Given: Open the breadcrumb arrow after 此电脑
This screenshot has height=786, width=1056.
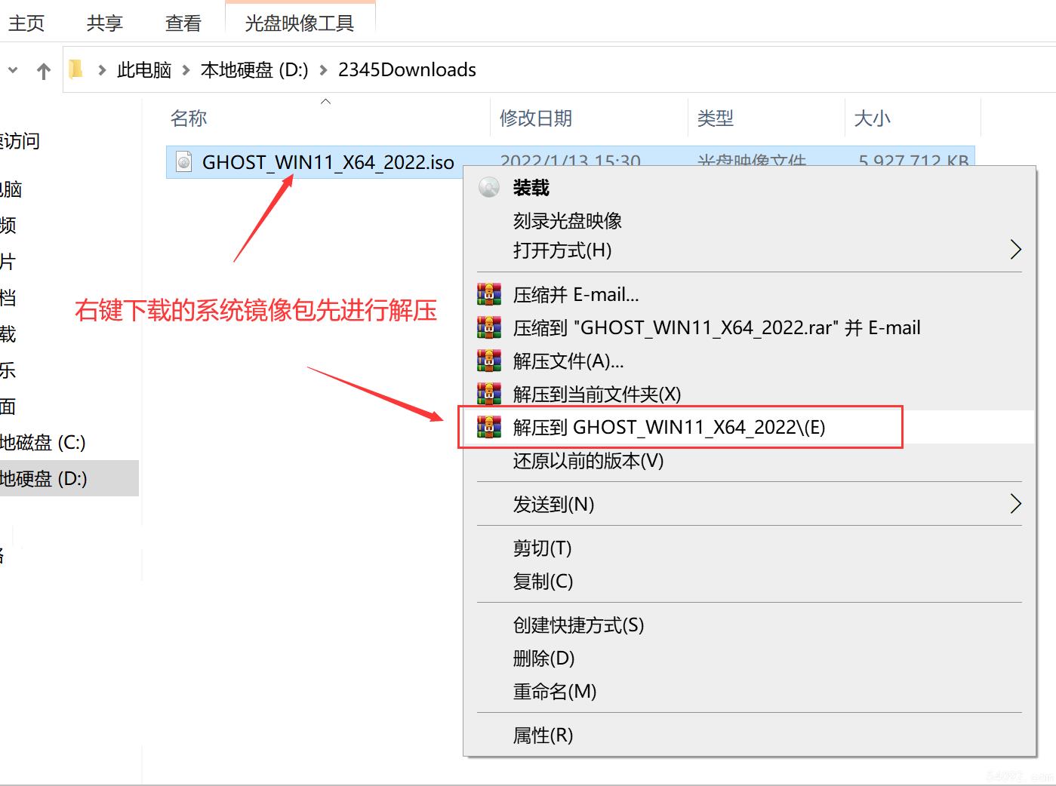Looking at the screenshot, I should tap(186, 69).
